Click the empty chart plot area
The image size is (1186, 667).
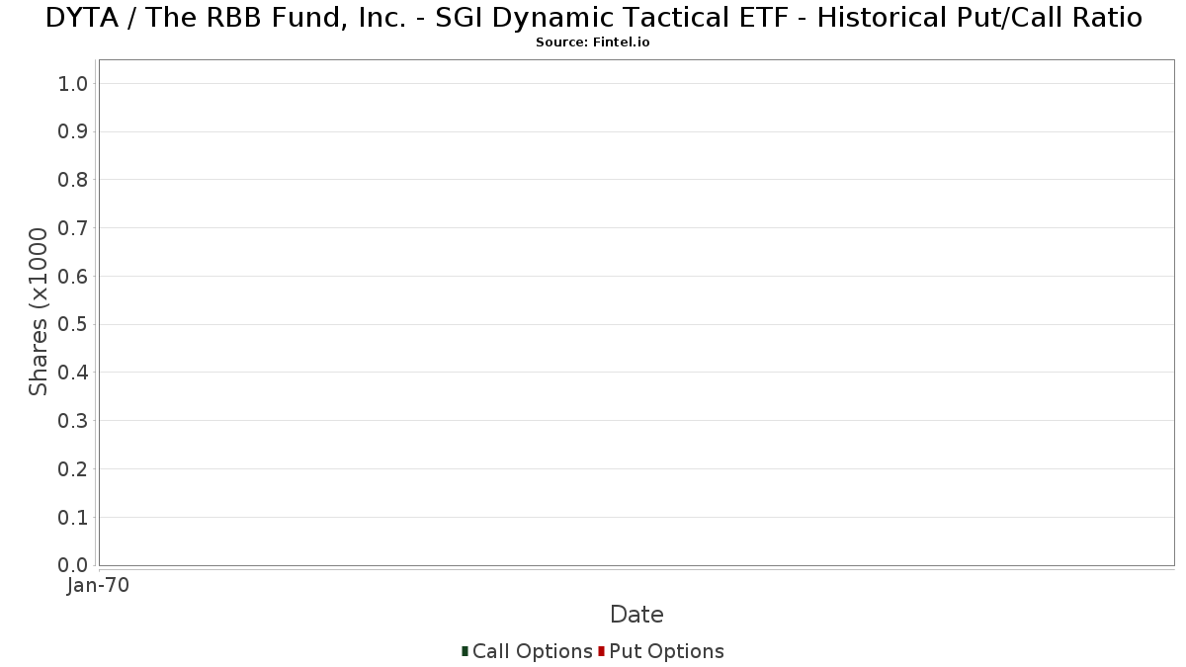tap(636, 312)
